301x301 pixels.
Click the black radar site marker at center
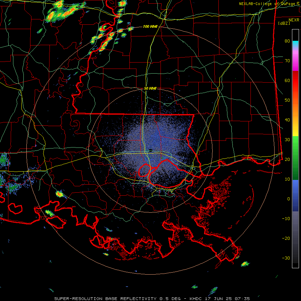click(151, 150)
